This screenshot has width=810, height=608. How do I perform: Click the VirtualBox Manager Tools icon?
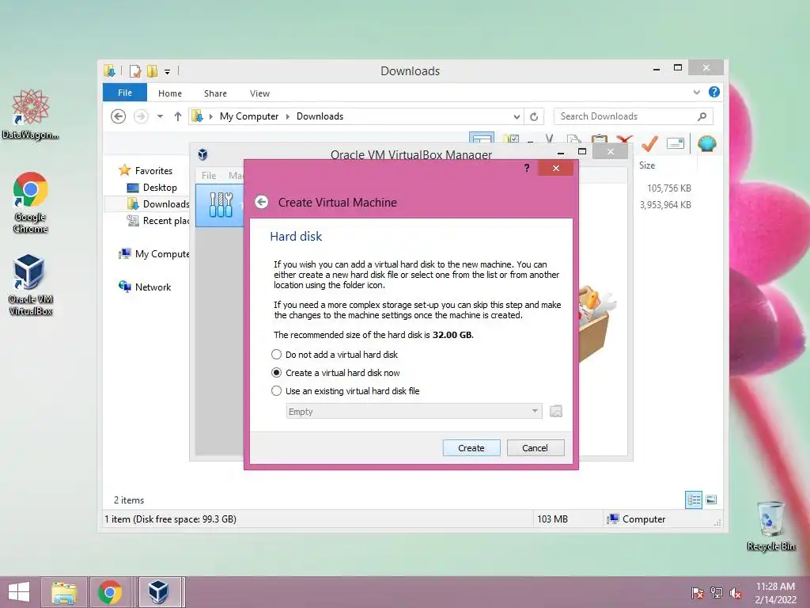221,205
